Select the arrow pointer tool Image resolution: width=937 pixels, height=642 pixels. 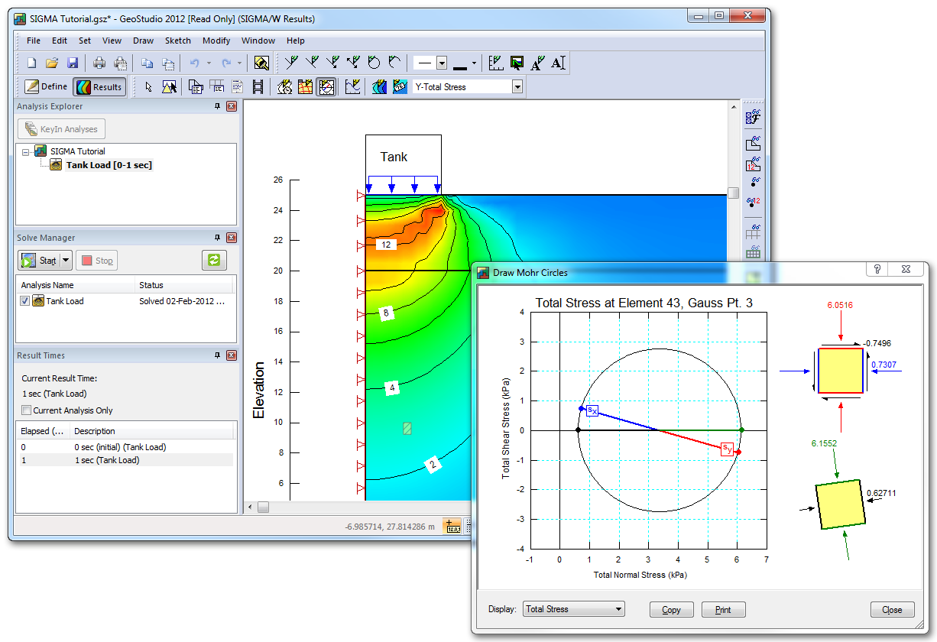point(149,87)
